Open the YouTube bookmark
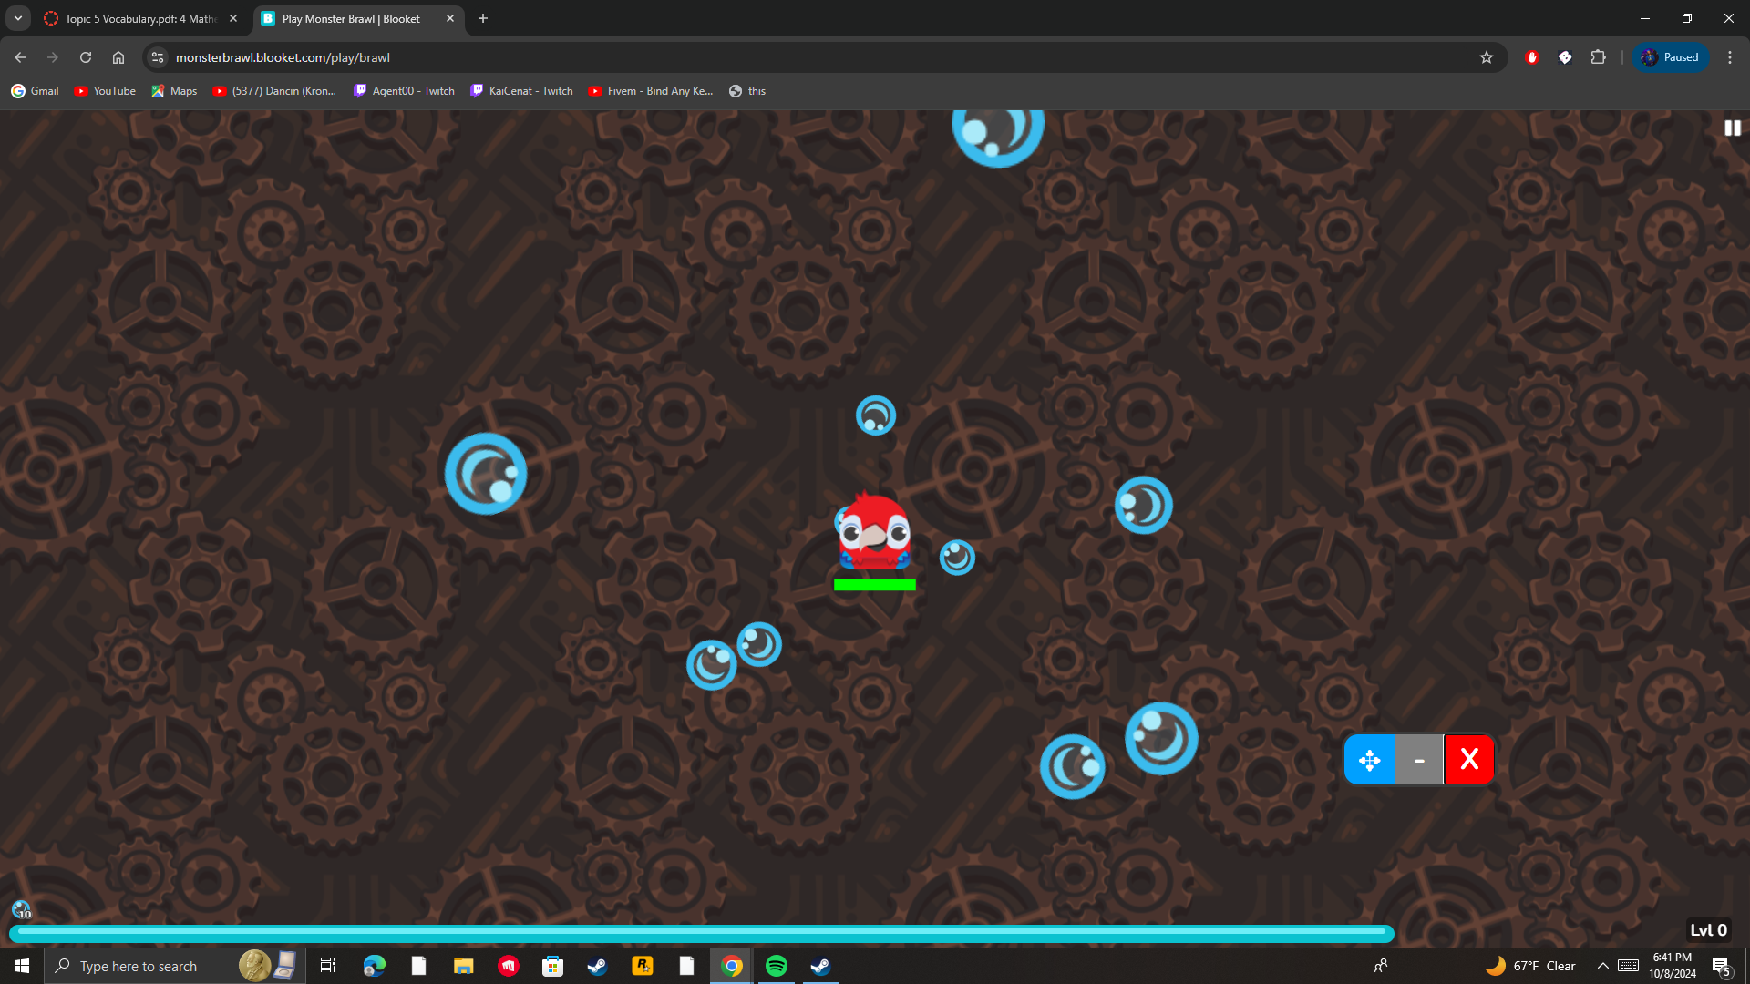Image resolution: width=1750 pixels, height=984 pixels. 105,91
